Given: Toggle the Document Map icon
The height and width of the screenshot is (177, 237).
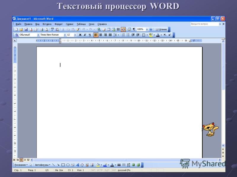Looking at the screenshot, I should tap(129, 29).
